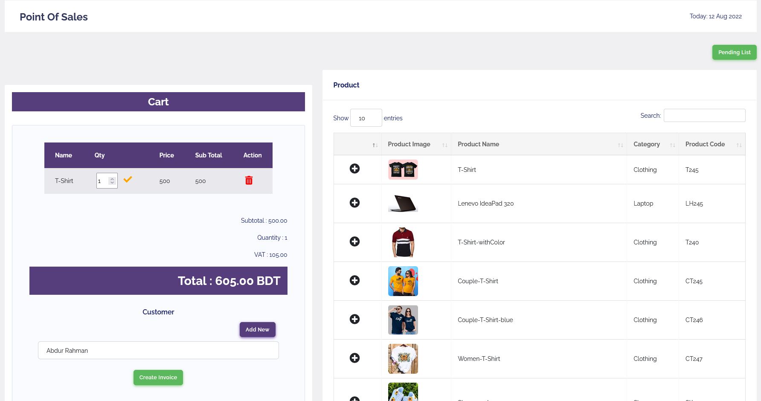
Task: Click CT246 product code cell
Action: [694, 320]
